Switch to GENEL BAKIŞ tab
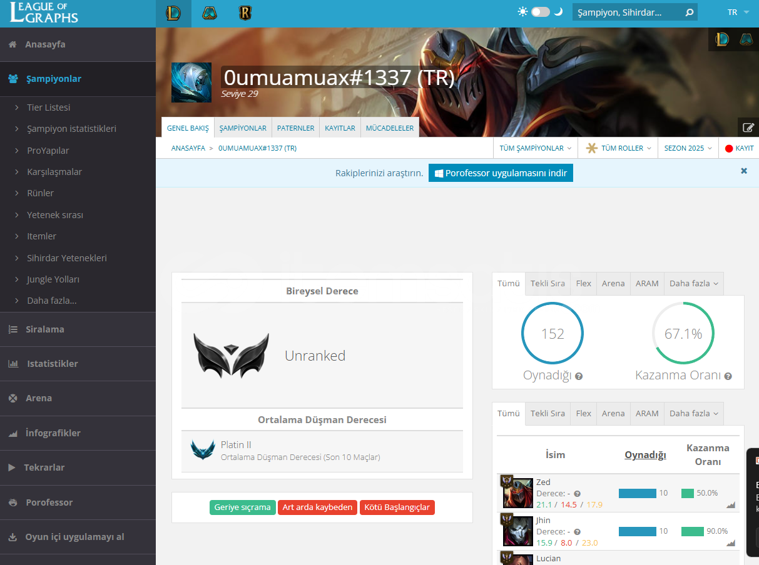 pyautogui.click(x=188, y=128)
